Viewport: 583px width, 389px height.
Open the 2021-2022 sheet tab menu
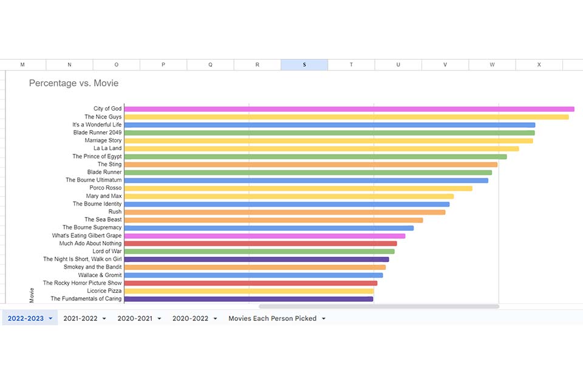click(104, 318)
